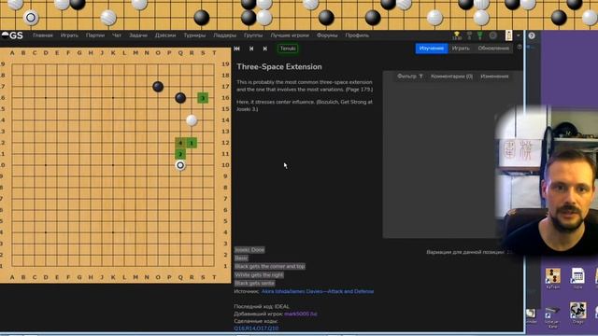This screenshot has height=336, width=598.
Task: Open the Турниры menu item
Action: [x=194, y=35]
